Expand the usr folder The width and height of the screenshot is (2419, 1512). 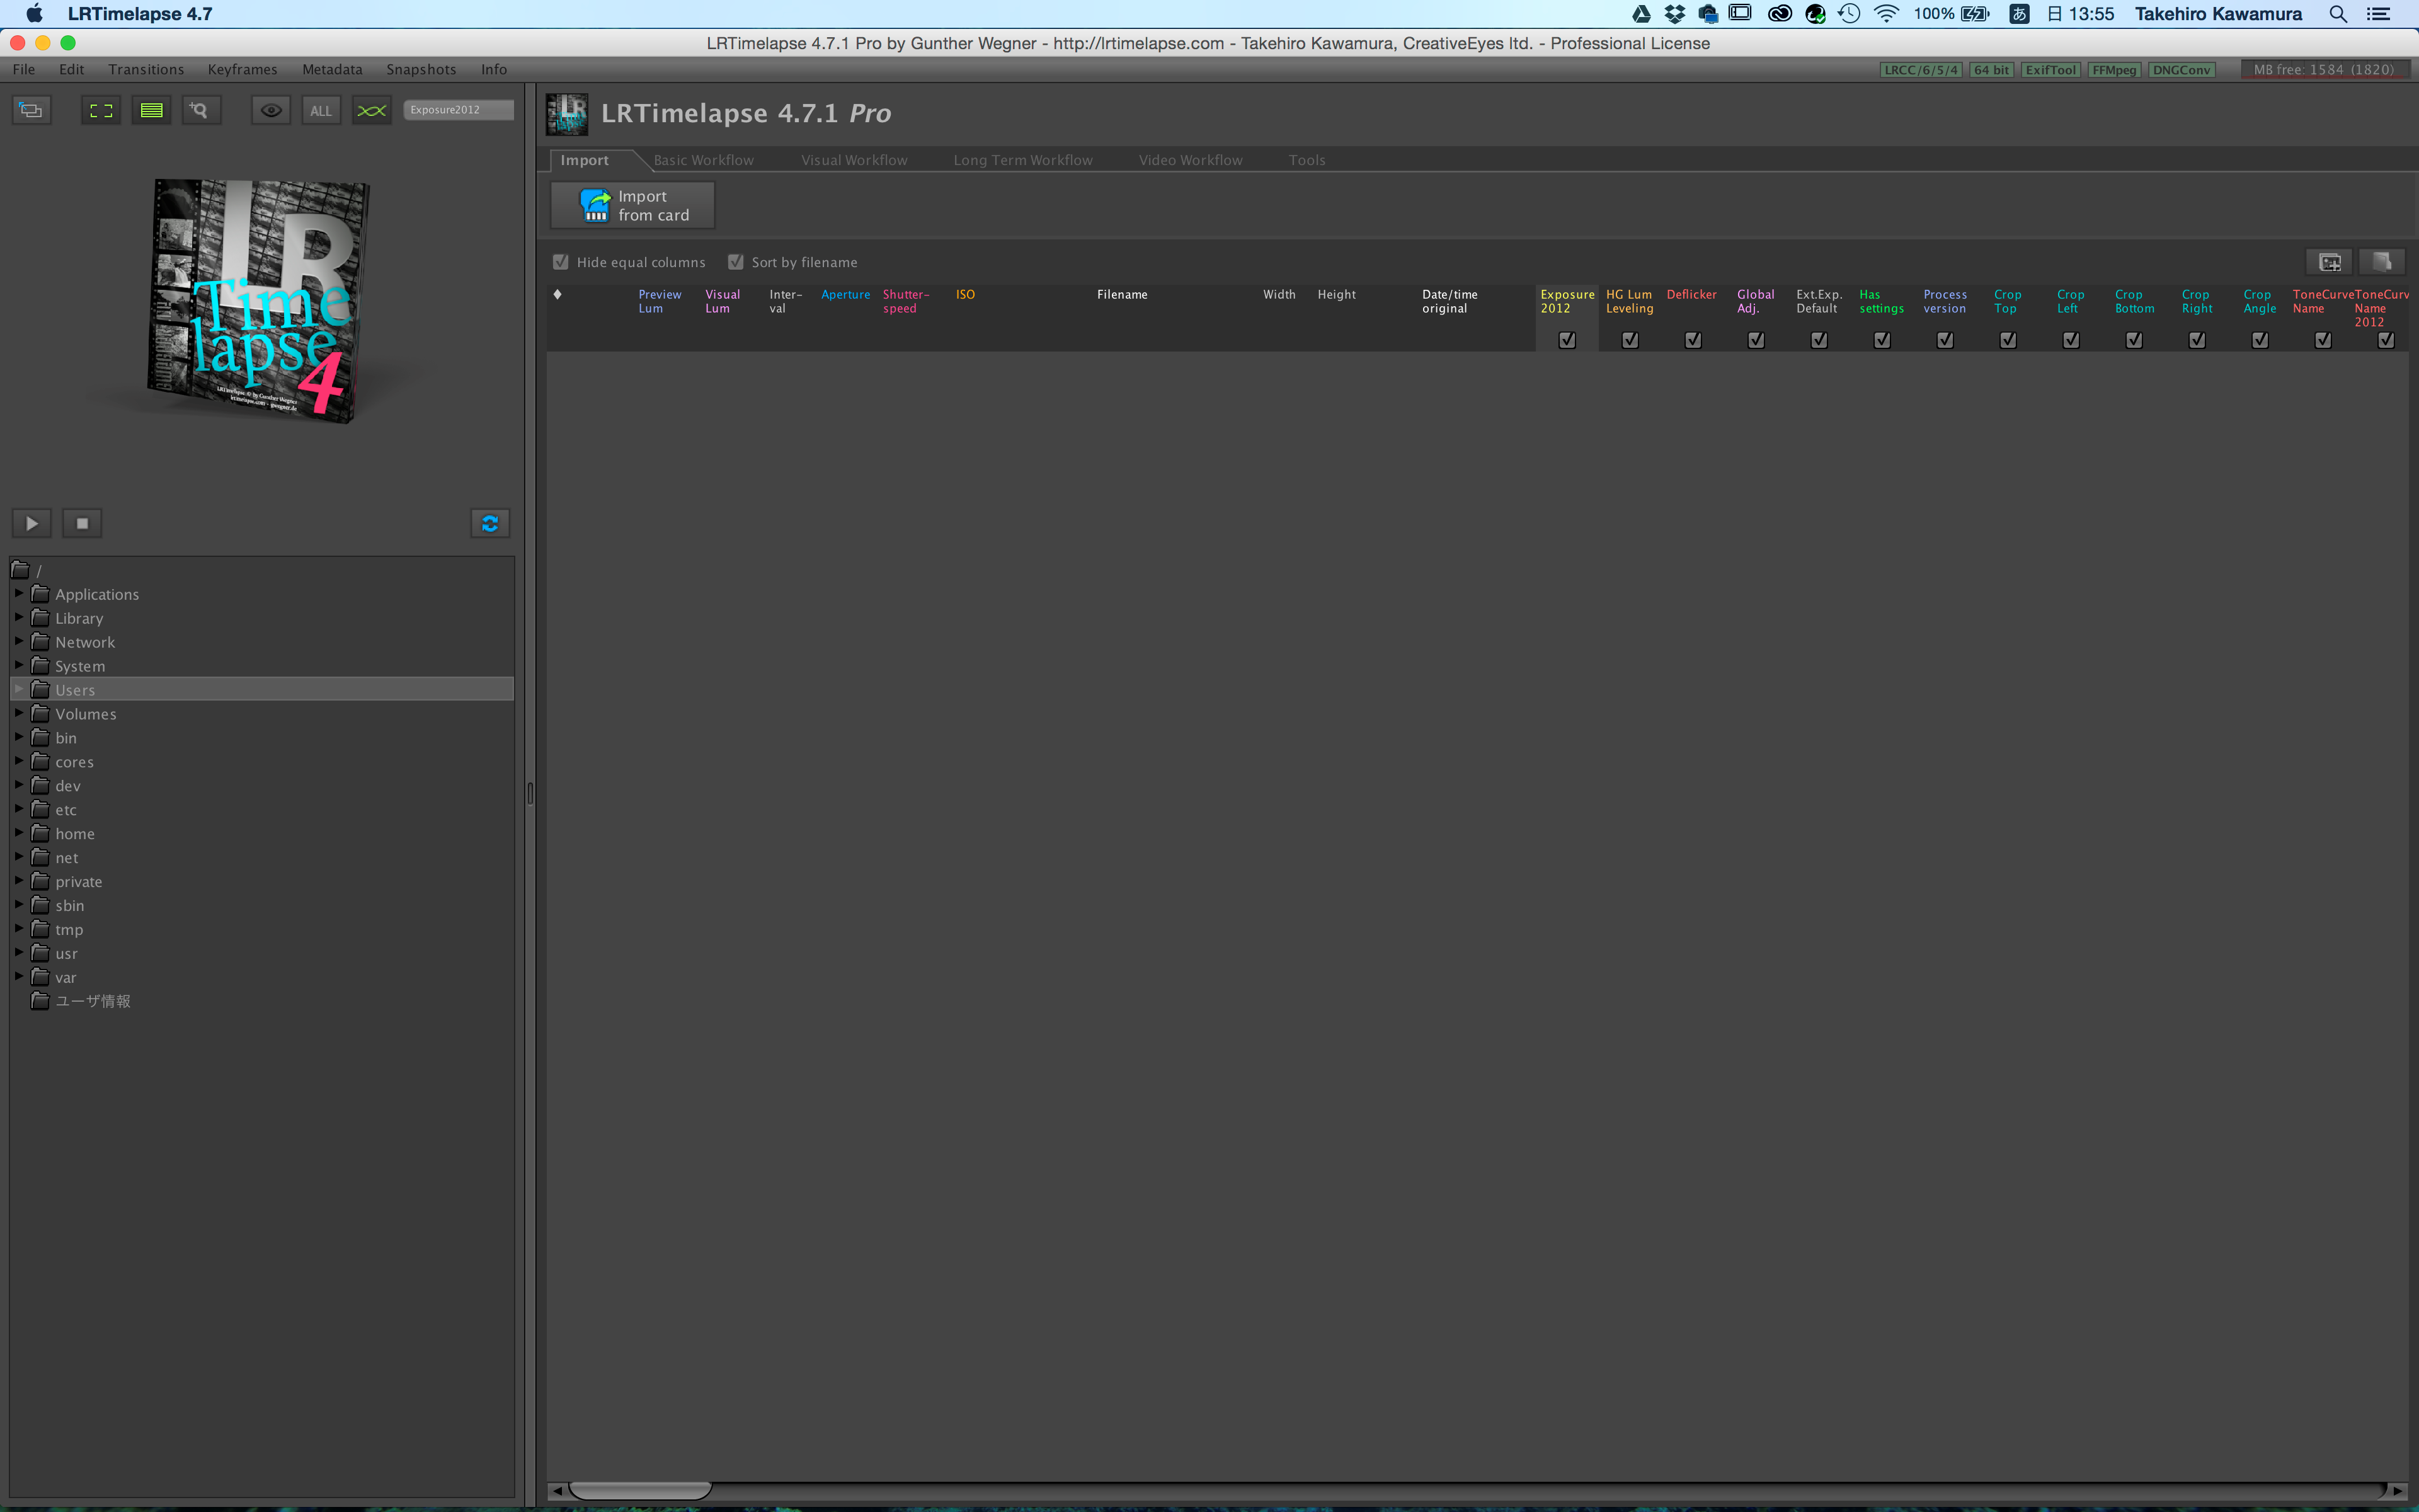pos(18,953)
